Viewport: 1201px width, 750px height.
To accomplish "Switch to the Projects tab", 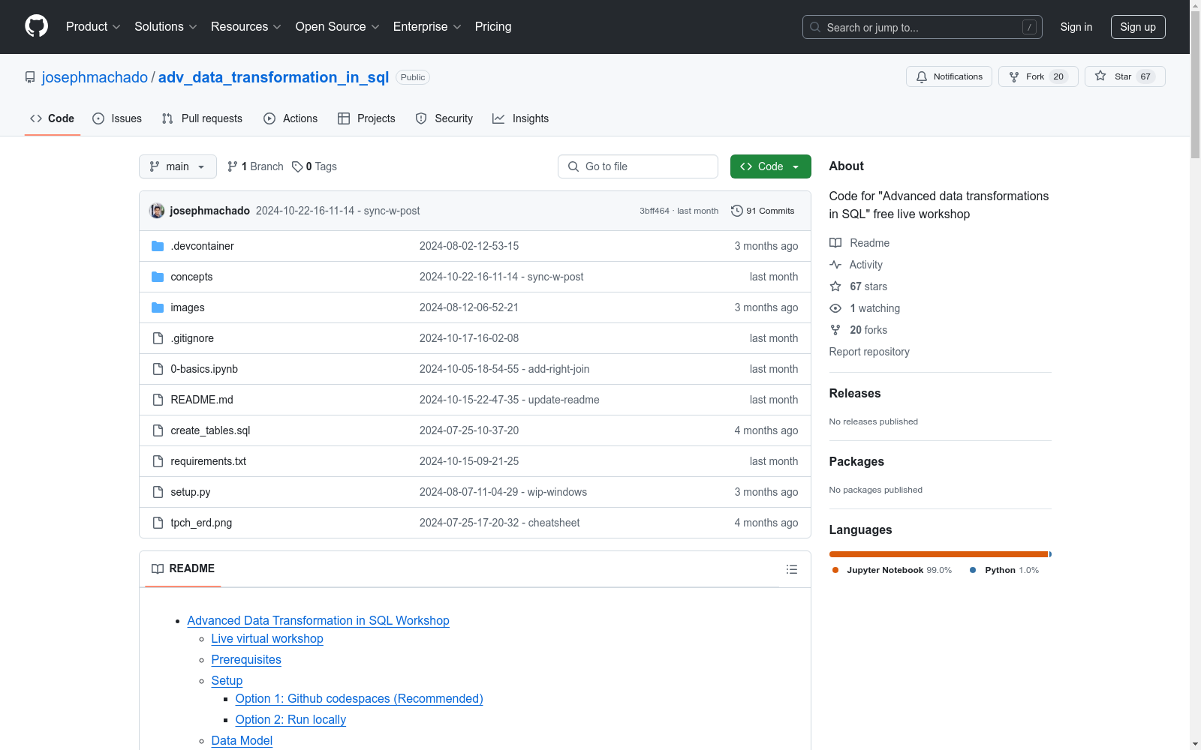I will [x=366, y=118].
